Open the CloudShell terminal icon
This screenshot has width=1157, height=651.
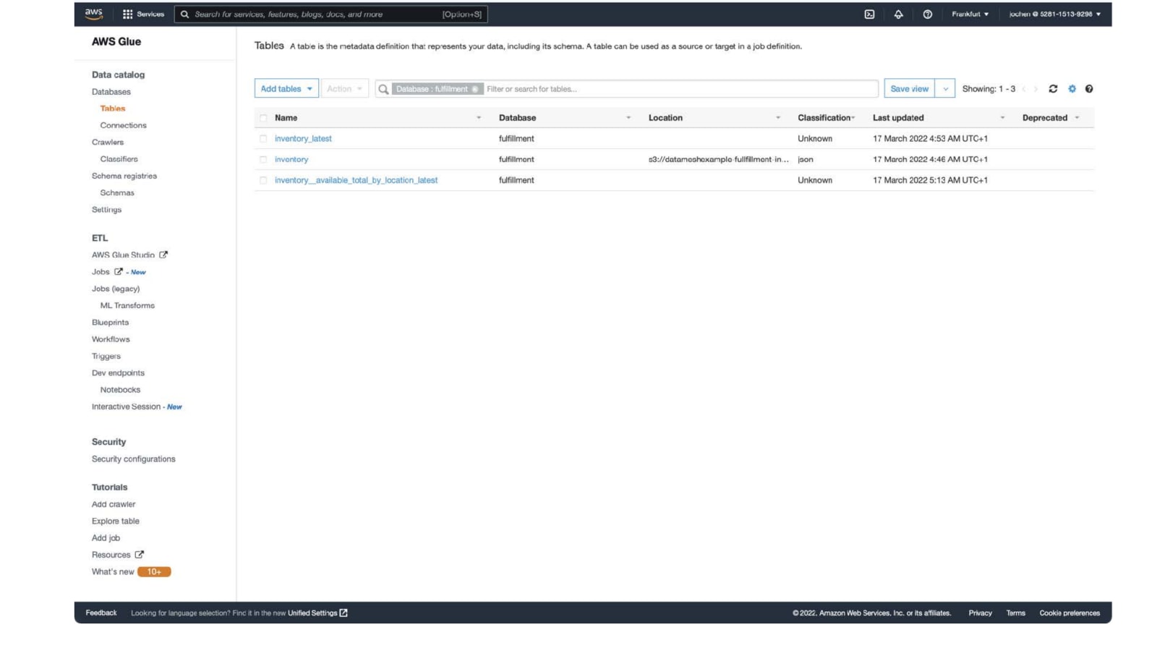[x=869, y=14]
